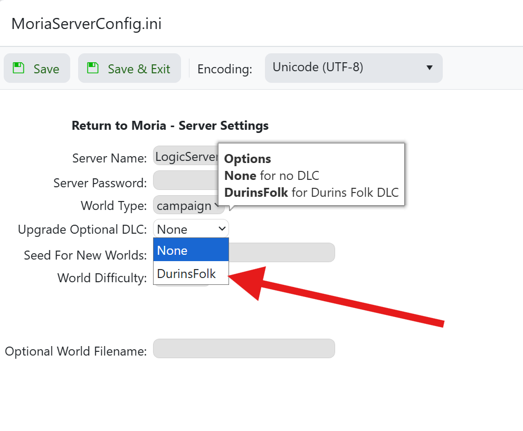Viewport: 523px width, 431px height.
Task: Click the chevron on the World Type selector
Action: (216, 206)
